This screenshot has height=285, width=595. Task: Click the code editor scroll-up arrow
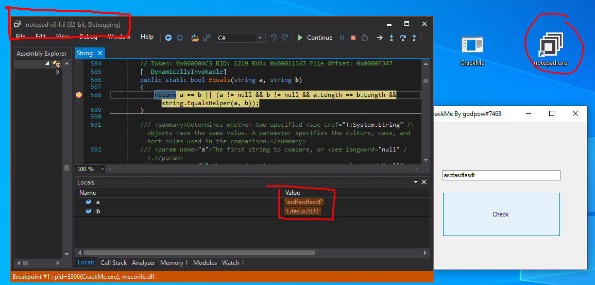[x=426, y=63]
